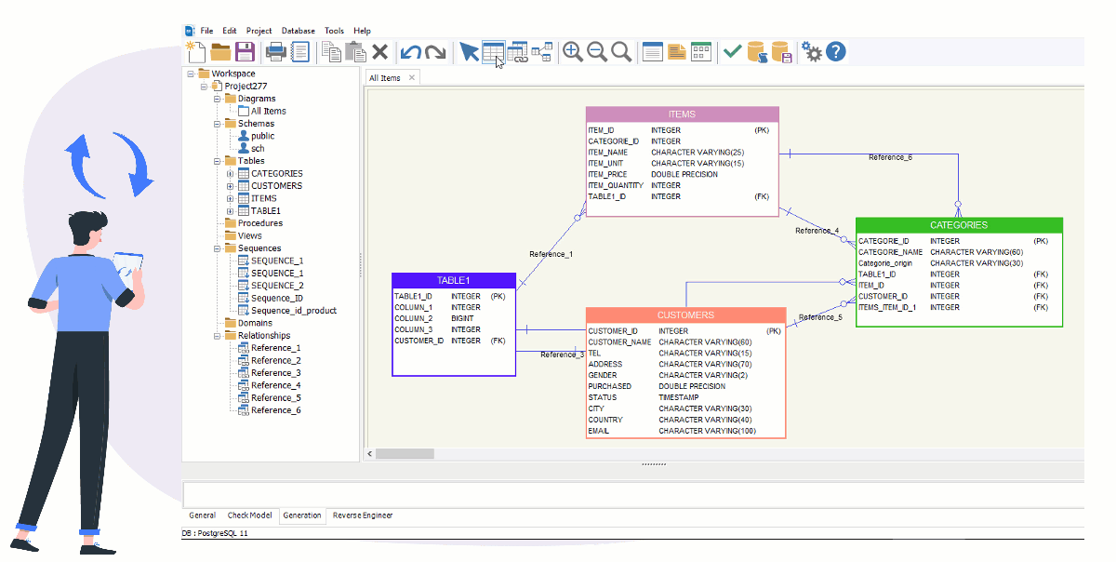Click the Undo arrow icon
The image size is (1116, 562).
tap(410, 52)
